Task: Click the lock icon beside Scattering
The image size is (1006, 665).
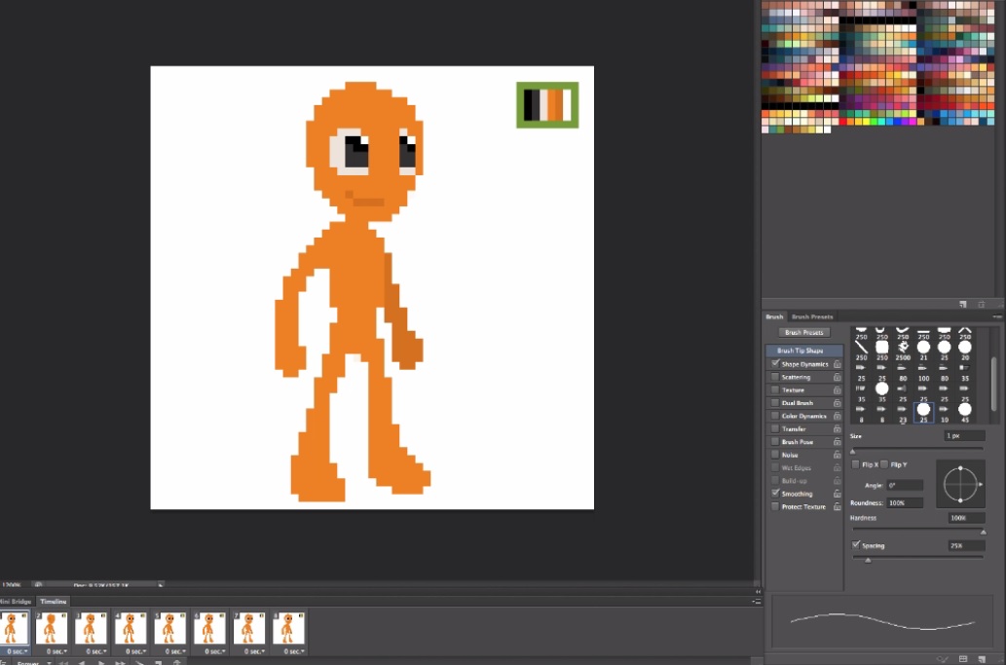Action: [837, 377]
